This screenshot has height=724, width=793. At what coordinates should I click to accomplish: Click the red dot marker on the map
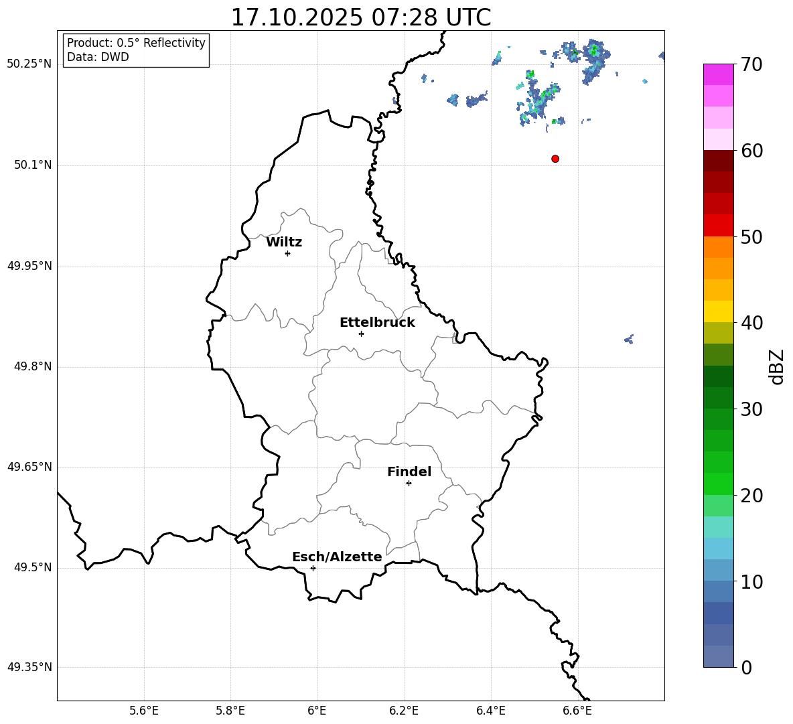(555, 159)
